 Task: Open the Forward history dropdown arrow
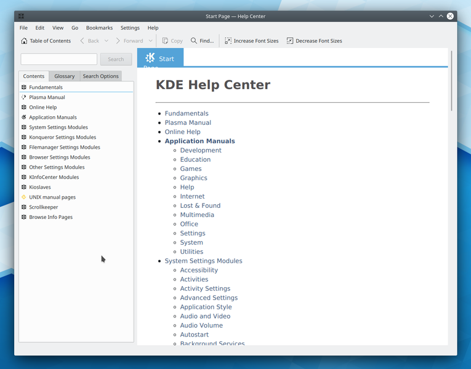click(150, 41)
